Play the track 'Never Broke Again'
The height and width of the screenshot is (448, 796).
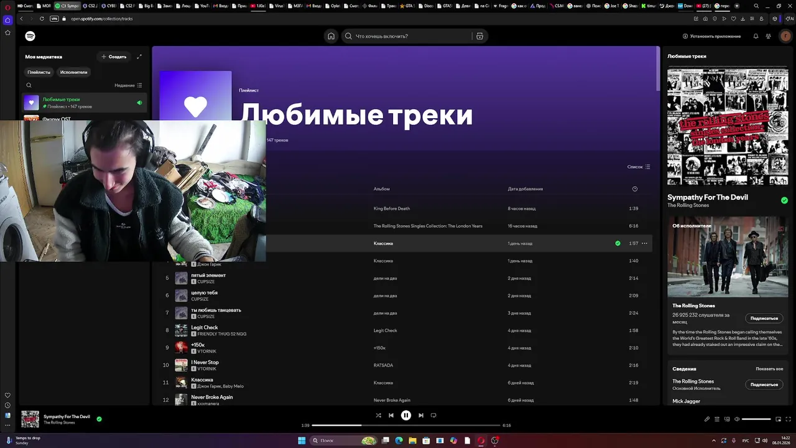pyautogui.click(x=211, y=397)
